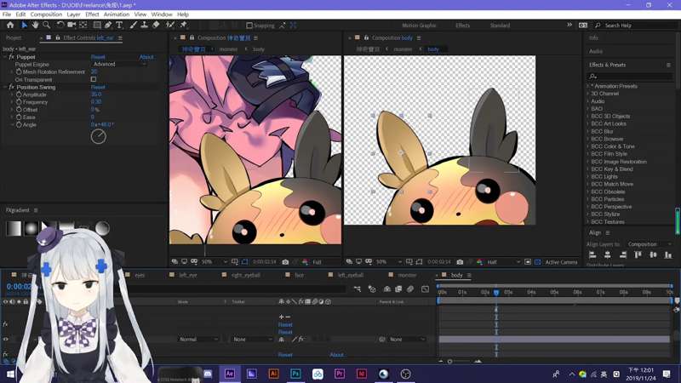Select the Clone Stamp tool
Image resolution: width=681 pixels, height=383 pixels.
(144, 26)
